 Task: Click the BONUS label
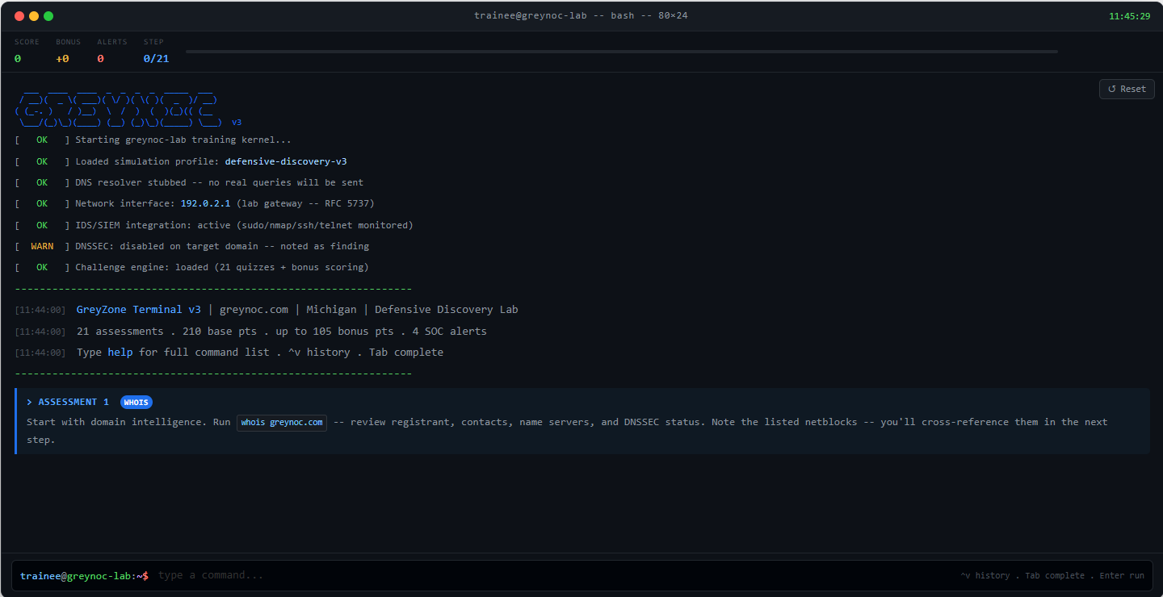coord(68,42)
